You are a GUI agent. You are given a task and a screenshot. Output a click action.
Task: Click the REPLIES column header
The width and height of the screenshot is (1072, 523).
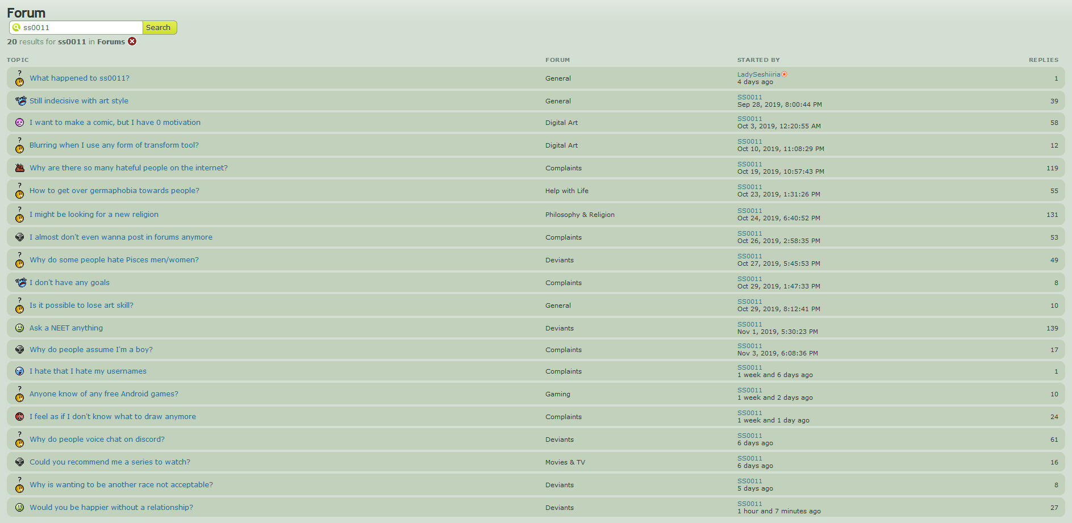coord(1044,60)
